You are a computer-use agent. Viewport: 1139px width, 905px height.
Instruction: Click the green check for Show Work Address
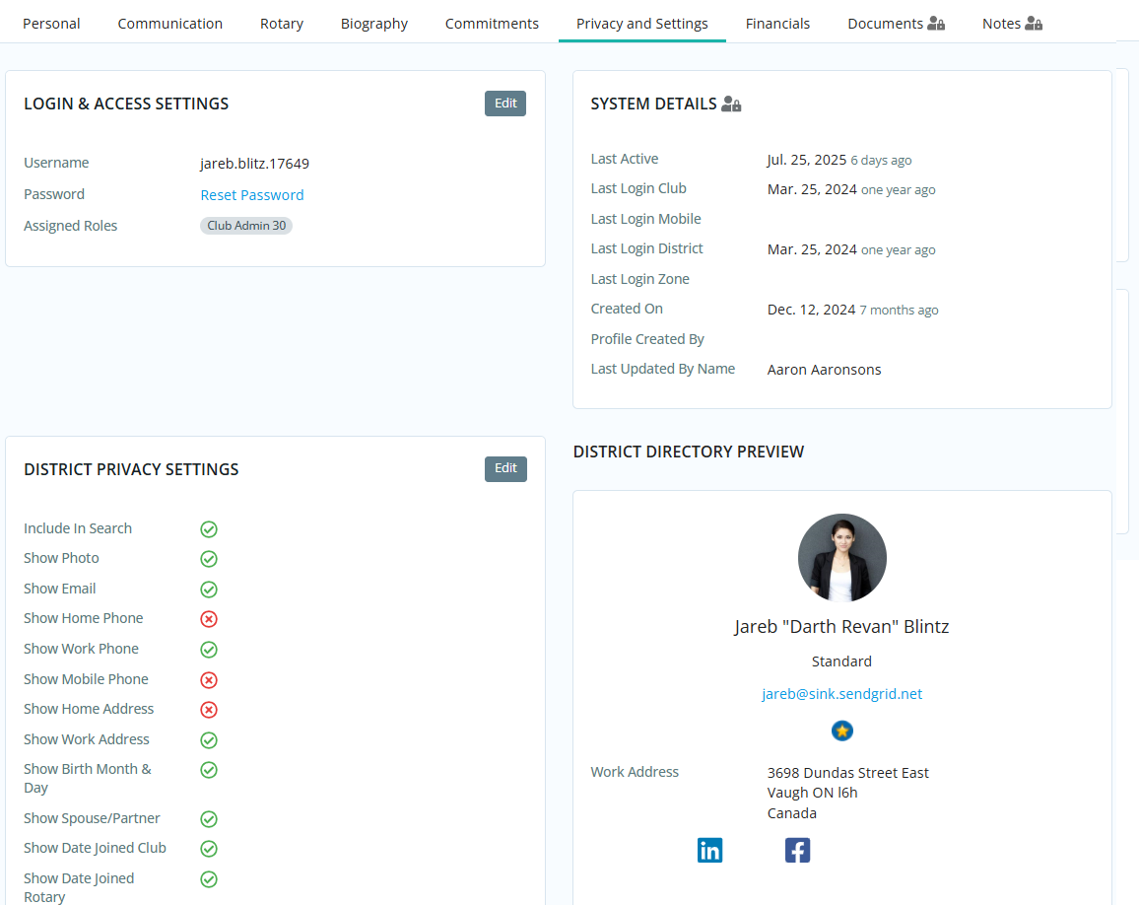[209, 740]
